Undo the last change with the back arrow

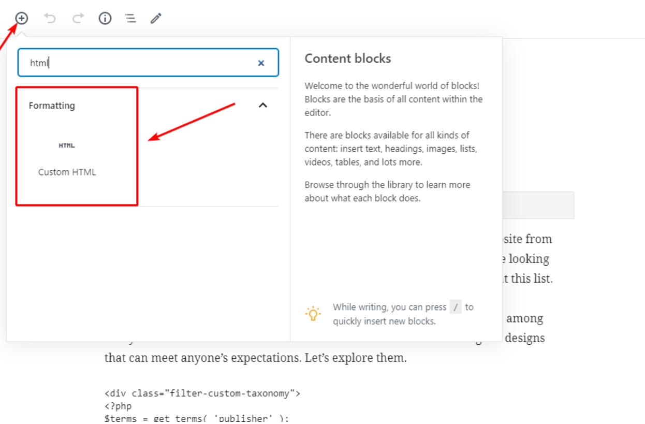pyautogui.click(x=50, y=18)
